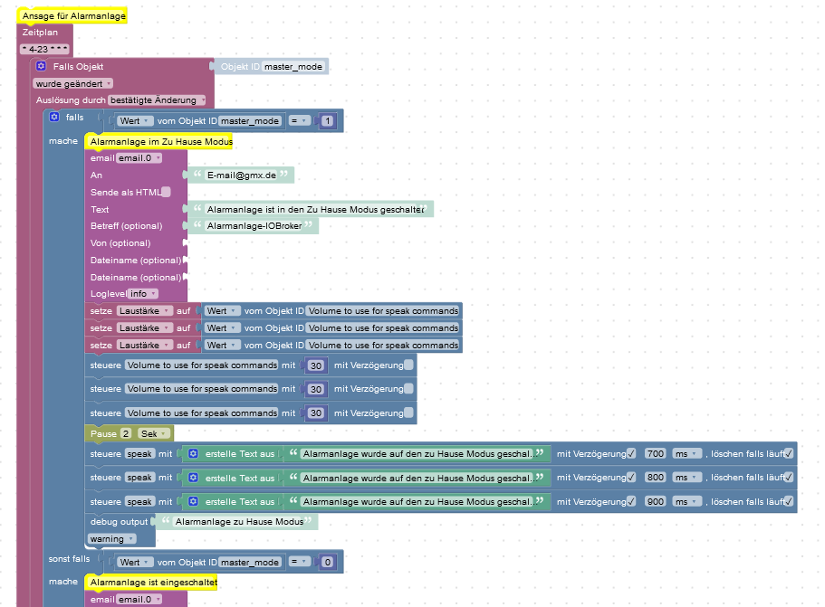Open equals operator dropdown before value 1
This screenshot has height=607, width=825.
pos(299,121)
